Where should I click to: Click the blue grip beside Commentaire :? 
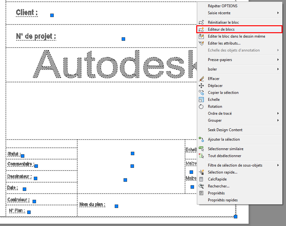36,166
